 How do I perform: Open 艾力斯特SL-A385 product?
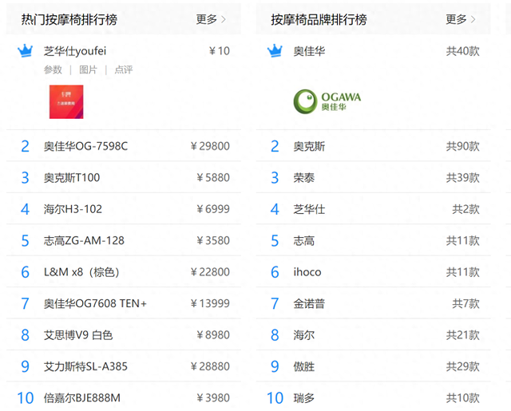[85, 366]
